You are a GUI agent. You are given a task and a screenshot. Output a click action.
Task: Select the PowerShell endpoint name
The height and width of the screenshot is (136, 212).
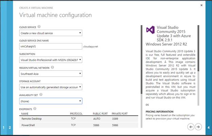28,125
